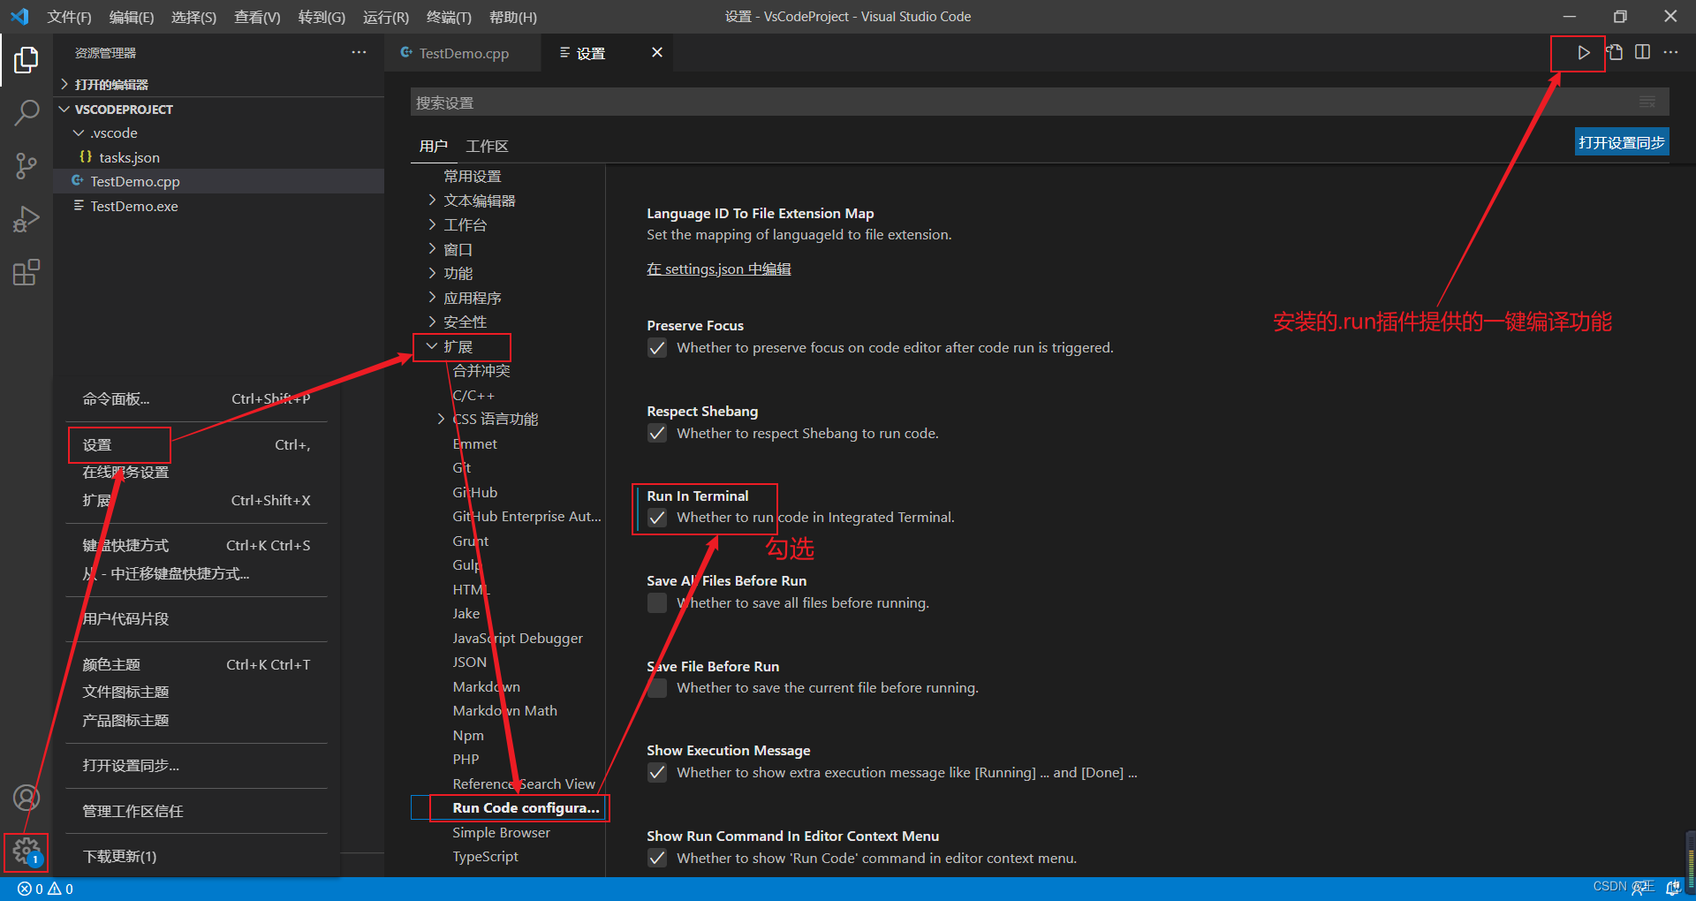Viewport: 1696px width, 901px height.
Task: Choose 管理工作区信任 menu entry
Action: 196,811
